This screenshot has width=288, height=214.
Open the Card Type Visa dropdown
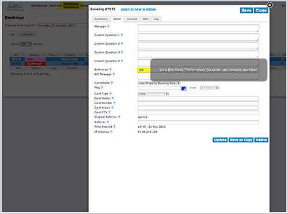(153, 94)
